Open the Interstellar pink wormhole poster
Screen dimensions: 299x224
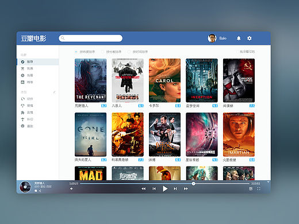pyautogui.click(x=202, y=134)
